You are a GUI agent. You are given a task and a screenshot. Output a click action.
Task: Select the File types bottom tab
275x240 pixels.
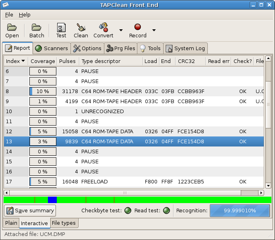coord(64,223)
